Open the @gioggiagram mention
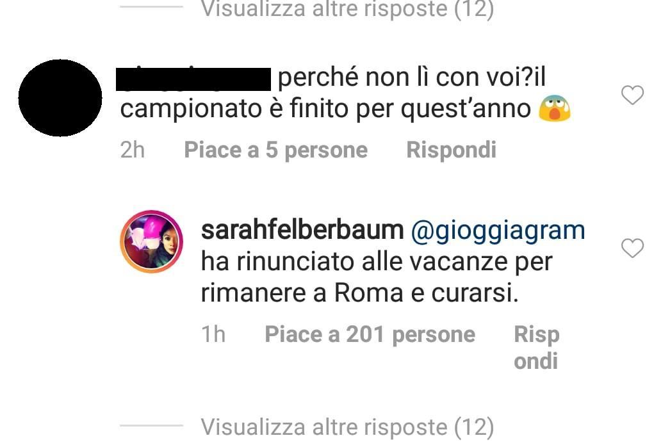654x447 pixels. (x=498, y=231)
